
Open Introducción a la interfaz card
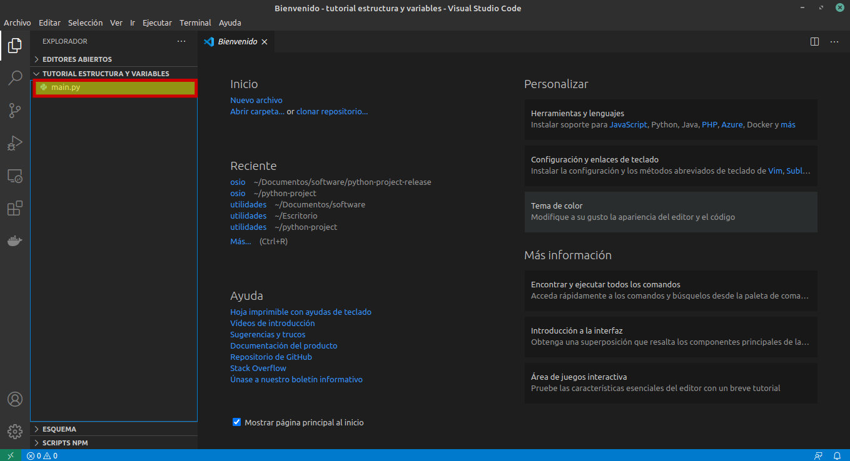[x=671, y=337]
